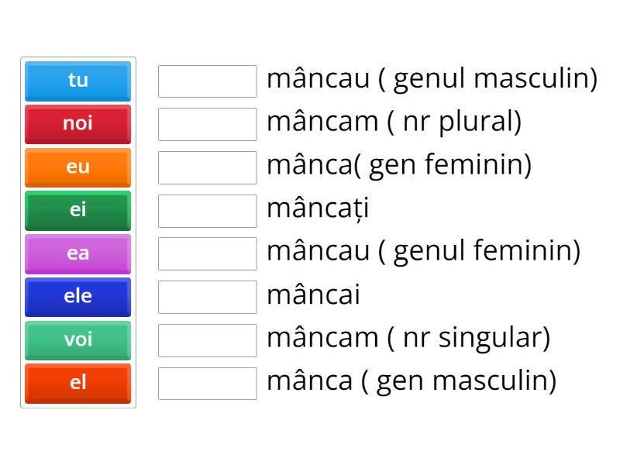The height and width of the screenshot is (465, 620).
Task: Click the answer box beside "mâncau ( genul masculin)"
Action: pos(206,80)
